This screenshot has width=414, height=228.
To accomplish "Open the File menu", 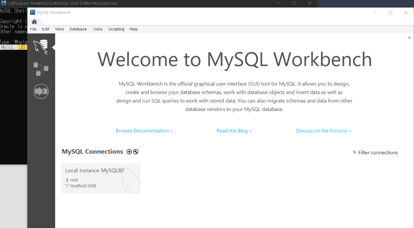I will [x=33, y=29].
